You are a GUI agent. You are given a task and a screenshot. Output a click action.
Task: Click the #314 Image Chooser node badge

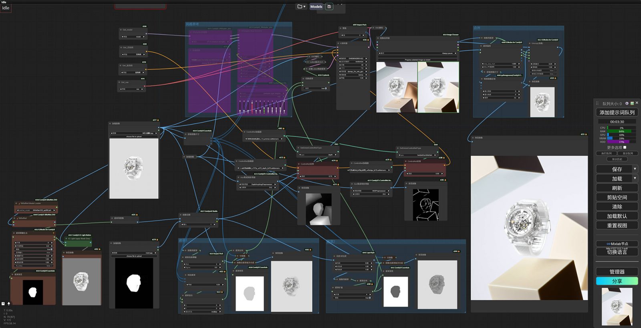click(x=451, y=35)
